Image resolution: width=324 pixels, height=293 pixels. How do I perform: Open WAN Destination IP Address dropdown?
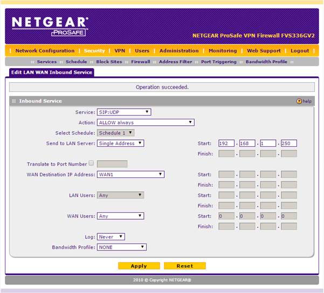130,174
